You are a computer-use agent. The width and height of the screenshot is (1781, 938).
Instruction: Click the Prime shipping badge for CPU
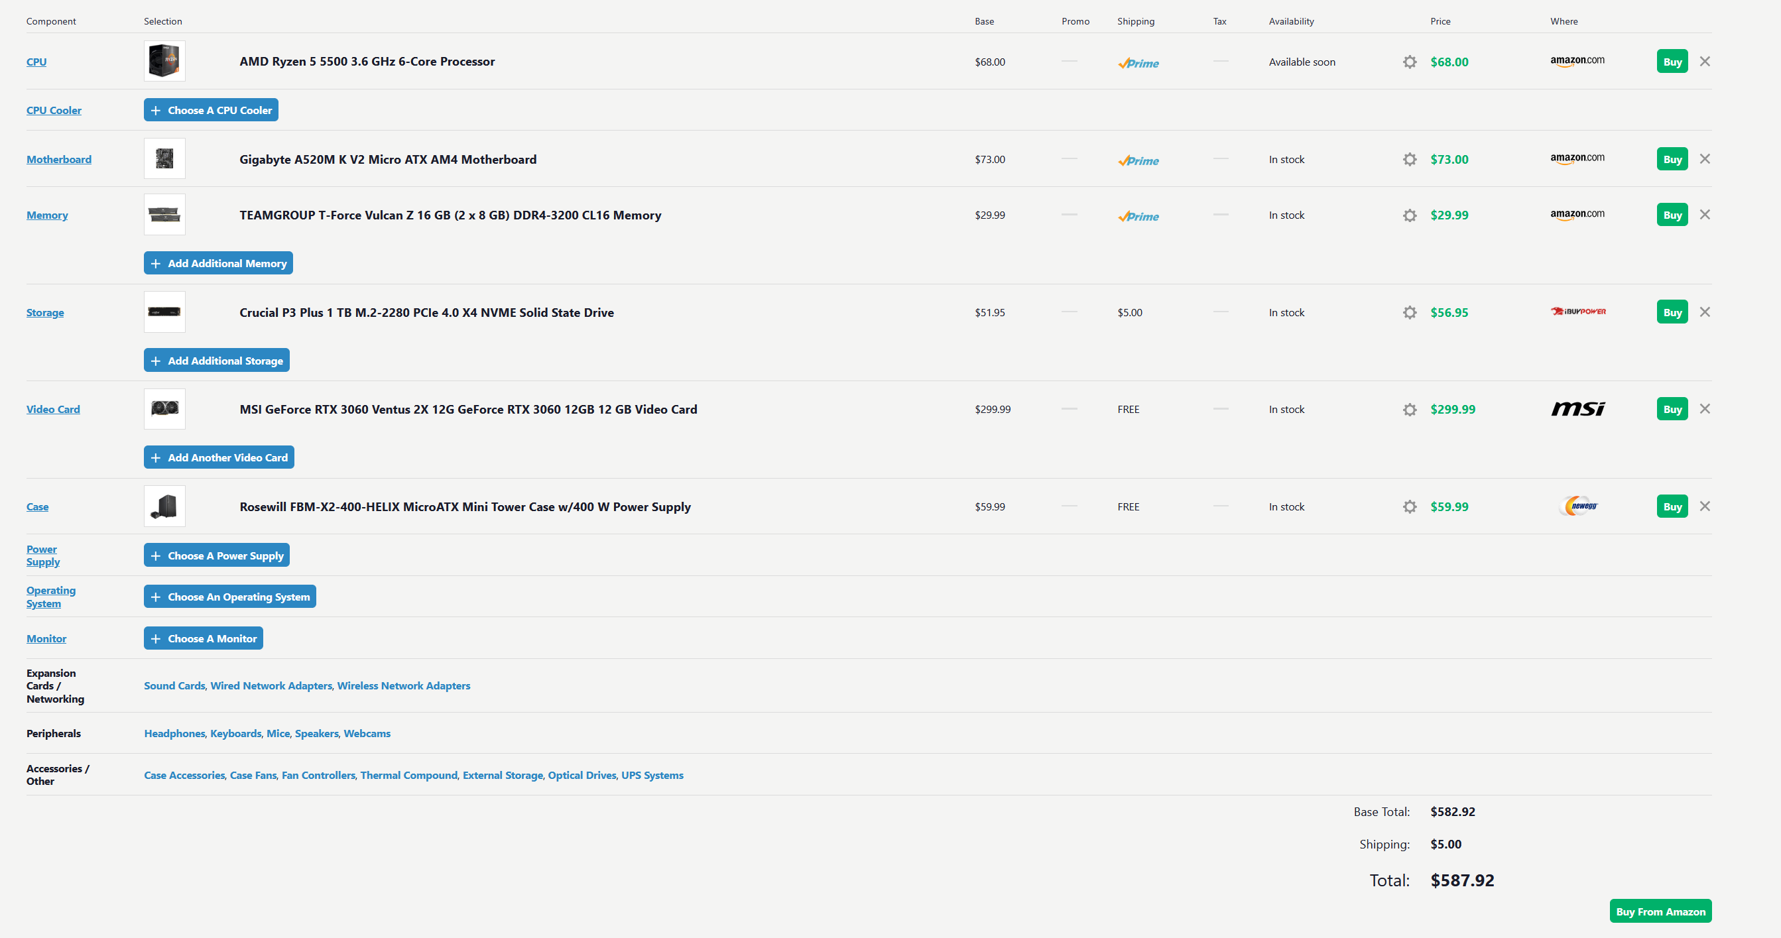click(x=1138, y=63)
